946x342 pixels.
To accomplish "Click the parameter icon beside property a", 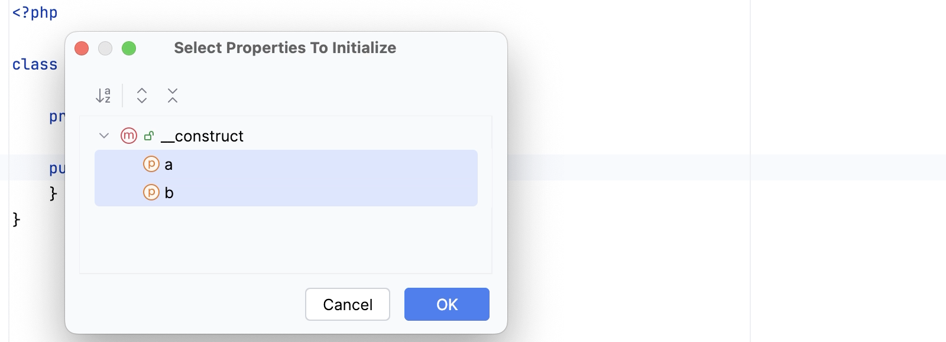I will click(151, 165).
